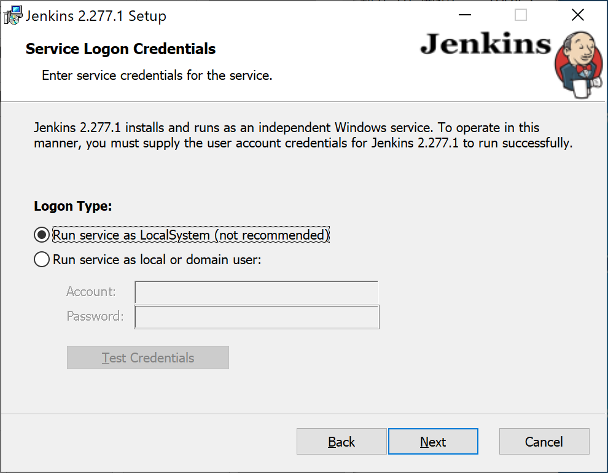Proceed with the Next button
This screenshot has width=608, height=473.
[x=433, y=442]
